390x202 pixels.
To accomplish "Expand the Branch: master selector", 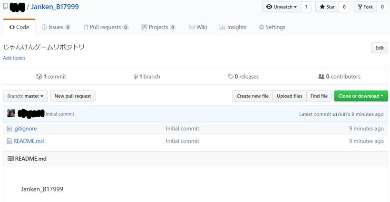I will click(25, 96).
